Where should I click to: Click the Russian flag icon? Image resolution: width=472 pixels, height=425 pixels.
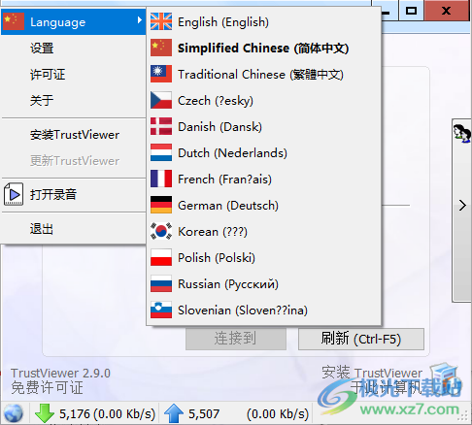pyautogui.click(x=161, y=284)
